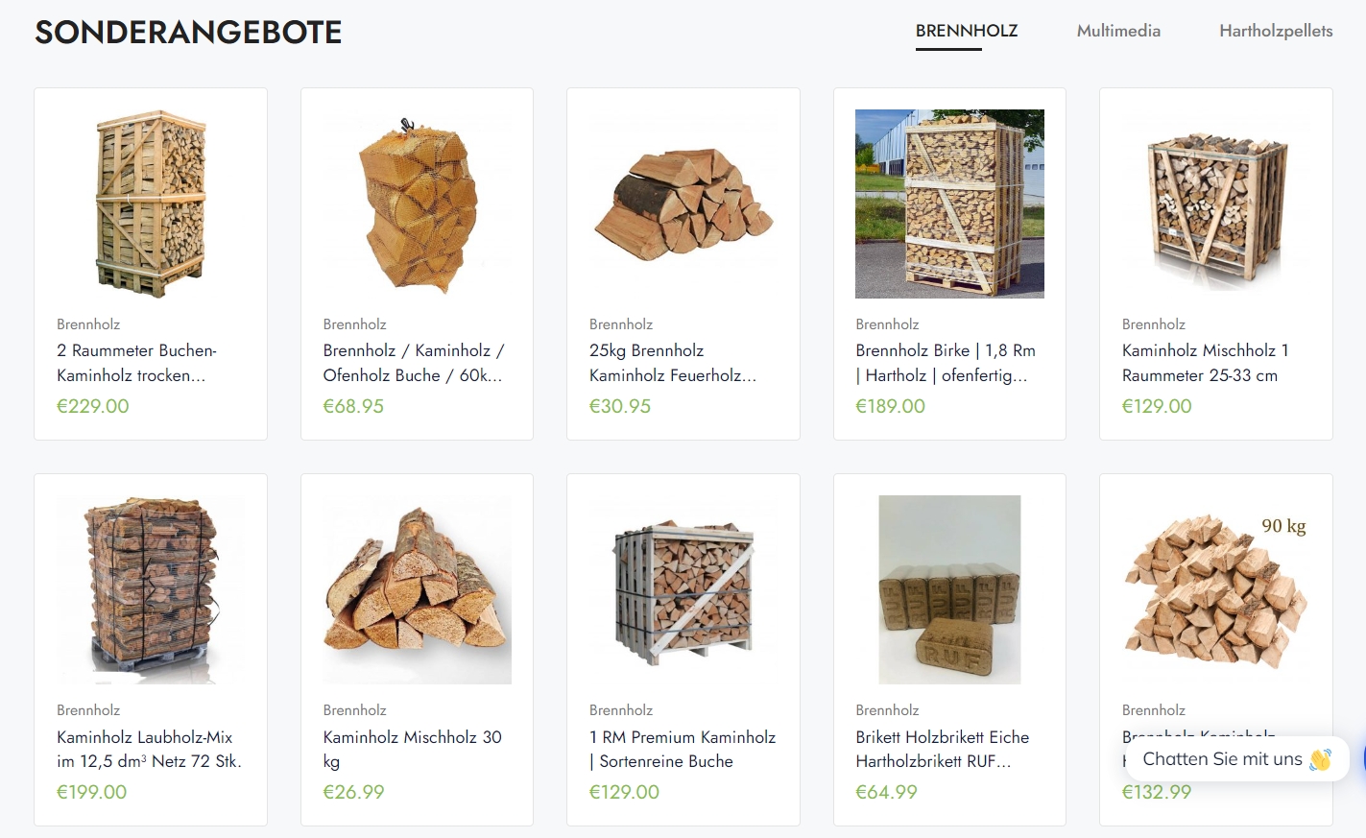Click the netted Buche firewood sack image
The image size is (1366, 838).
tap(417, 204)
